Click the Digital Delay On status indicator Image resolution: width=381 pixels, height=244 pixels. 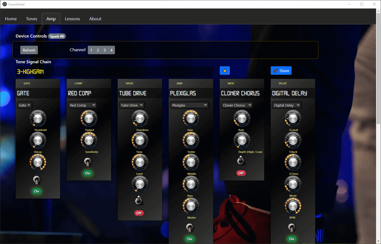(292, 239)
